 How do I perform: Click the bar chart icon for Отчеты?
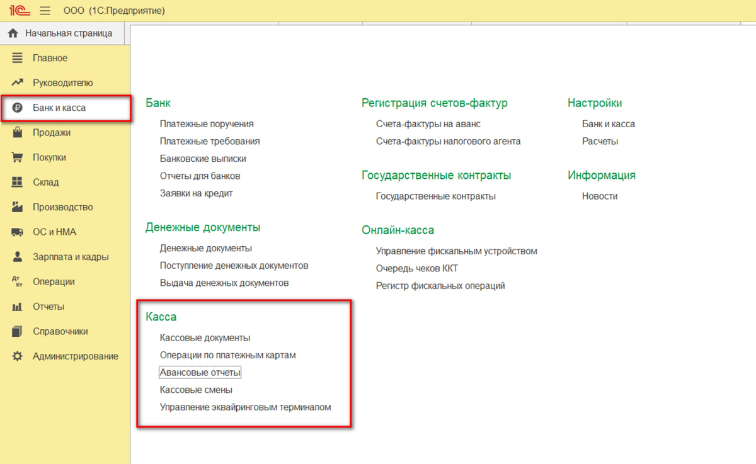(x=18, y=307)
